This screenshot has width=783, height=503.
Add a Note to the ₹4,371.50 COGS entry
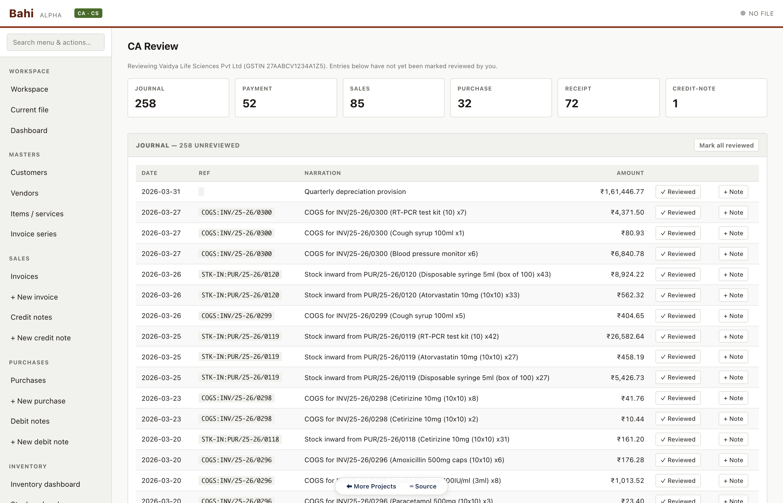coord(733,212)
